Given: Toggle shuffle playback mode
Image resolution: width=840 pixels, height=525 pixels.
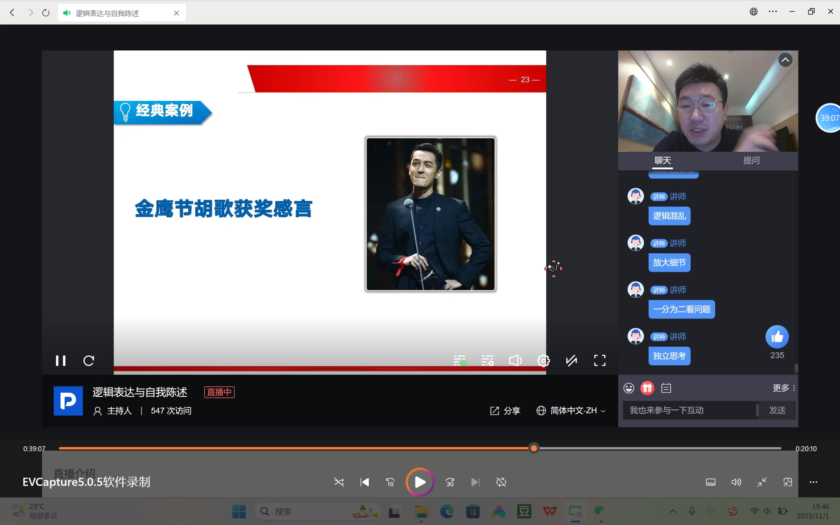Looking at the screenshot, I should [339, 482].
